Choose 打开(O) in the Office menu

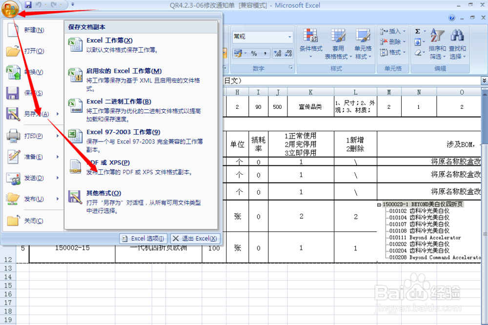point(33,51)
